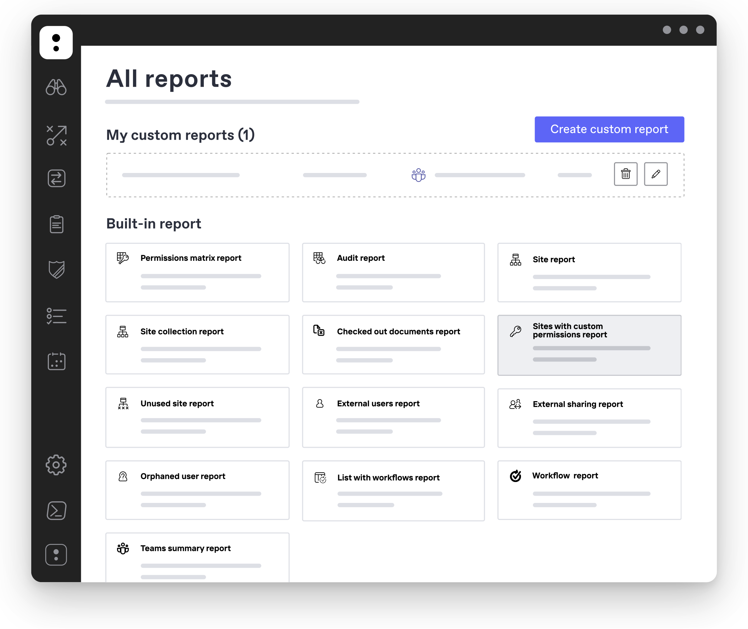Open the shield security icon in sidebar
Screen dimensions: 748x629
(x=56, y=269)
